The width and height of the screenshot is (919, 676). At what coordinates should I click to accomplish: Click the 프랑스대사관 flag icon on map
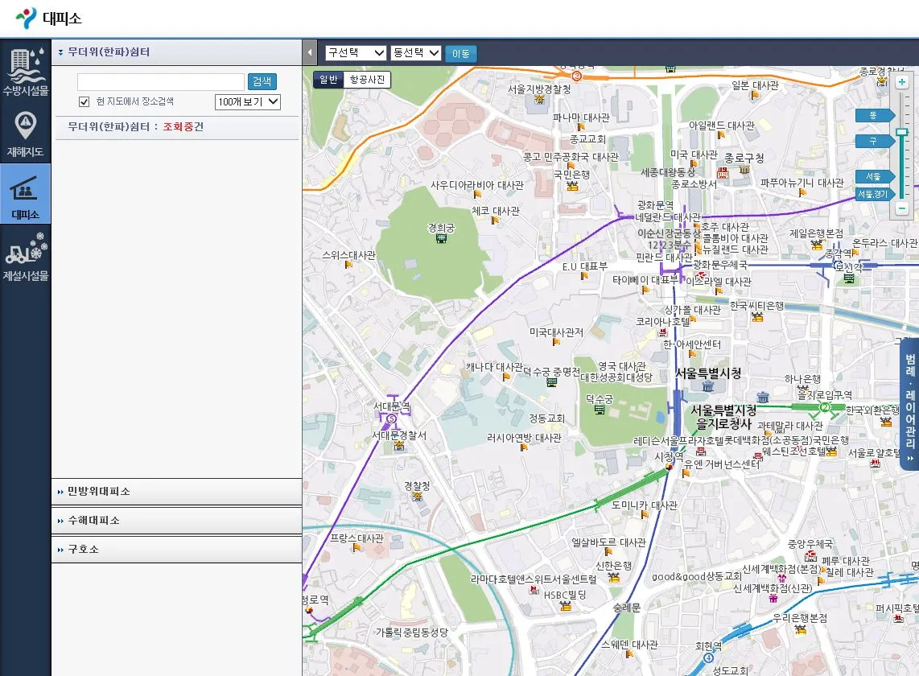(x=356, y=547)
